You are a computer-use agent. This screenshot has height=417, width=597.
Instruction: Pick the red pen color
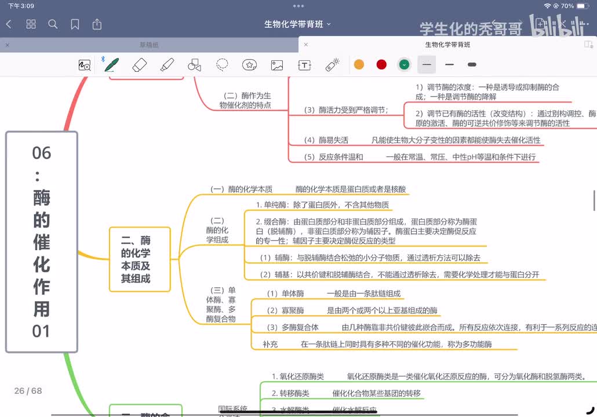[381, 65]
